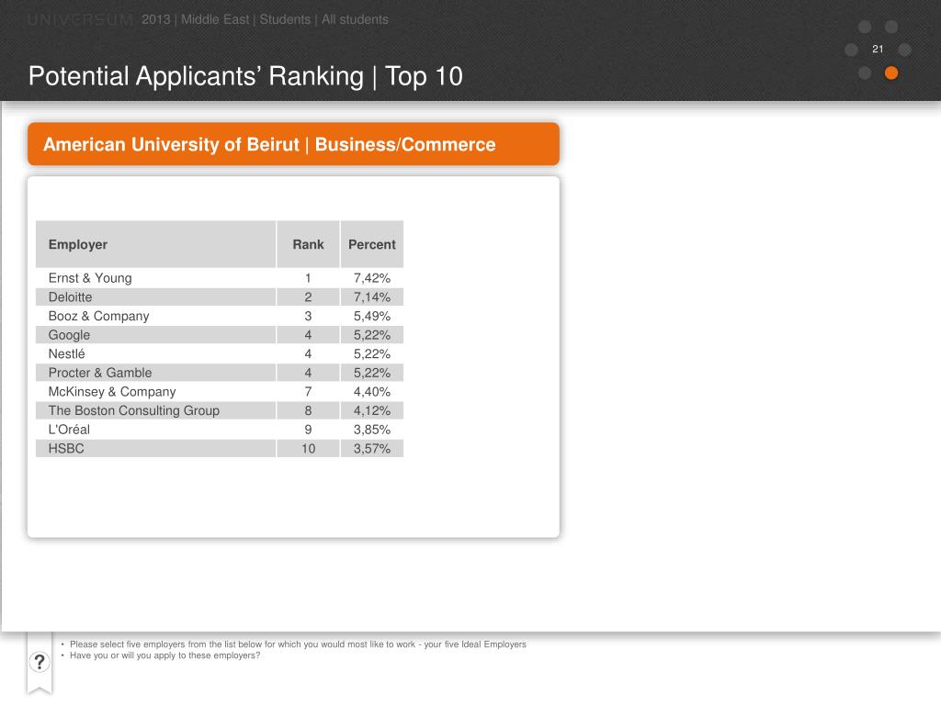Click rank 9 in the L'Oréal row
Image resolution: width=941 pixels, height=705 pixels.
coord(308,430)
